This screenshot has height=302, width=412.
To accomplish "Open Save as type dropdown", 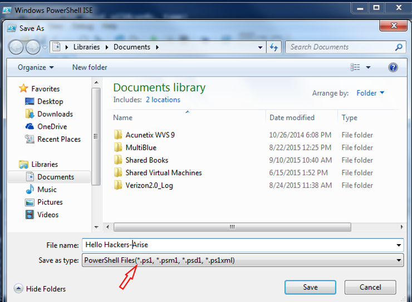I will (x=243, y=260).
